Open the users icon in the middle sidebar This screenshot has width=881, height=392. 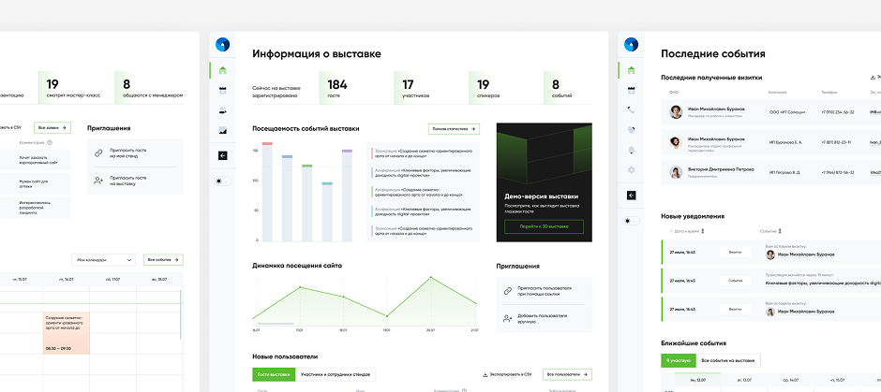(x=222, y=109)
